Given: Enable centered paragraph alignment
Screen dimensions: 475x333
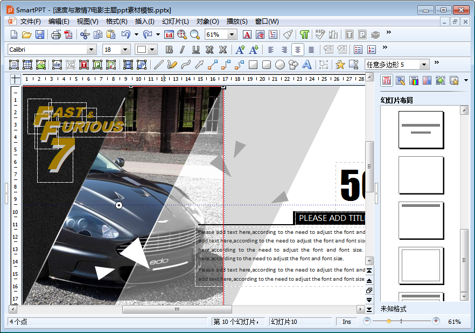Looking at the screenshot, I should [x=297, y=50].
